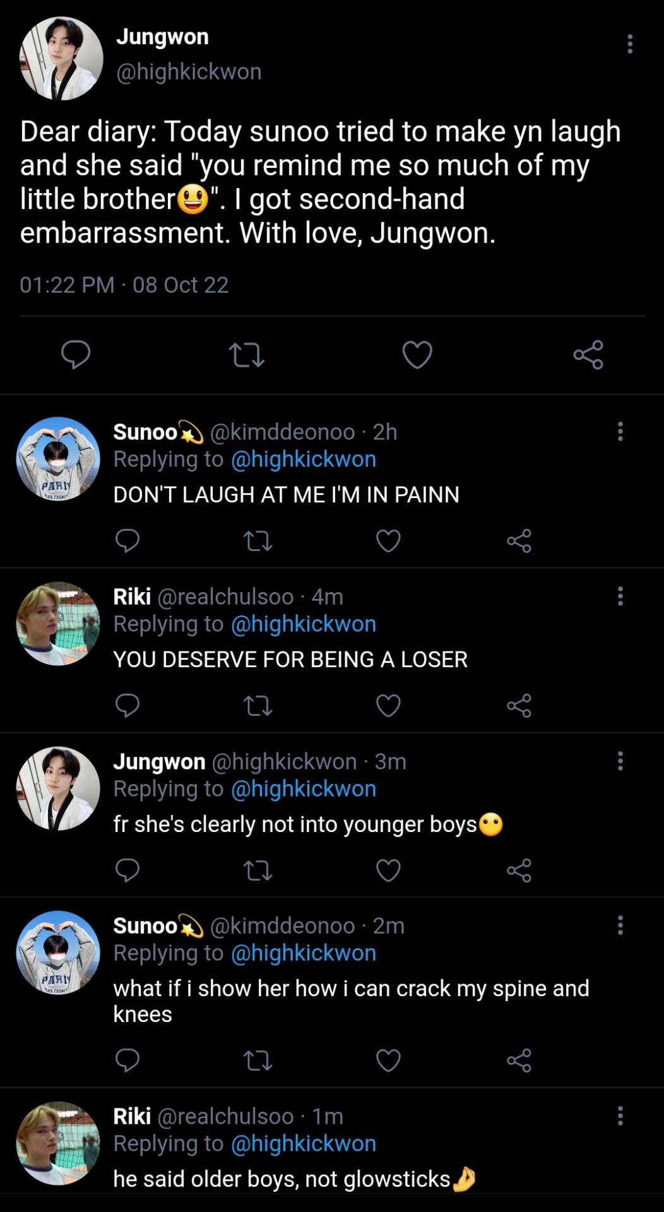Share the main Dear diary tweet
Image resolution: width=664 pixels, height=1212 pixels.
(588, 354)
